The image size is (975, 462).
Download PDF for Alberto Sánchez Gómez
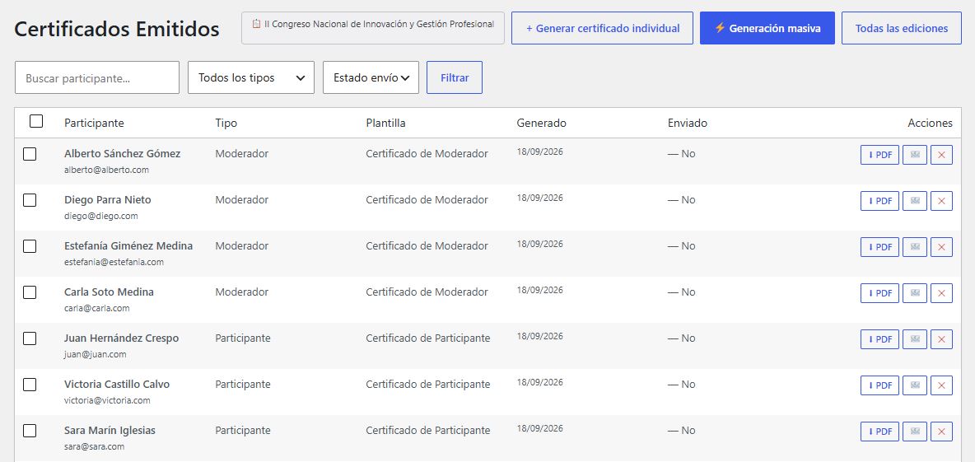pyautogui.click(x=879, y=155)
